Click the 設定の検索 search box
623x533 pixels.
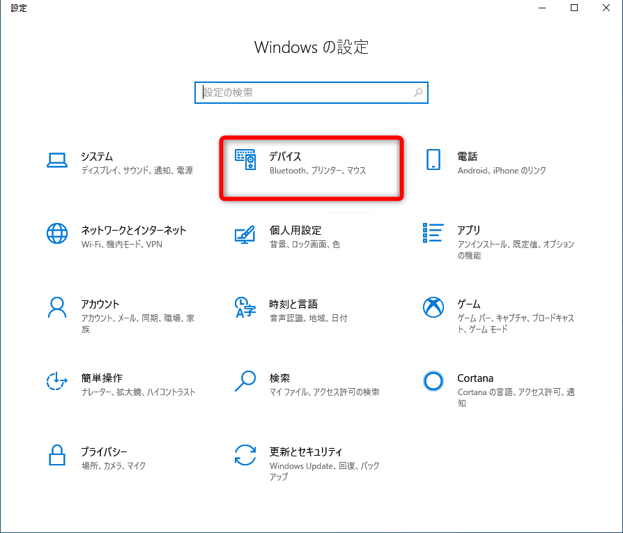point(311,92)
